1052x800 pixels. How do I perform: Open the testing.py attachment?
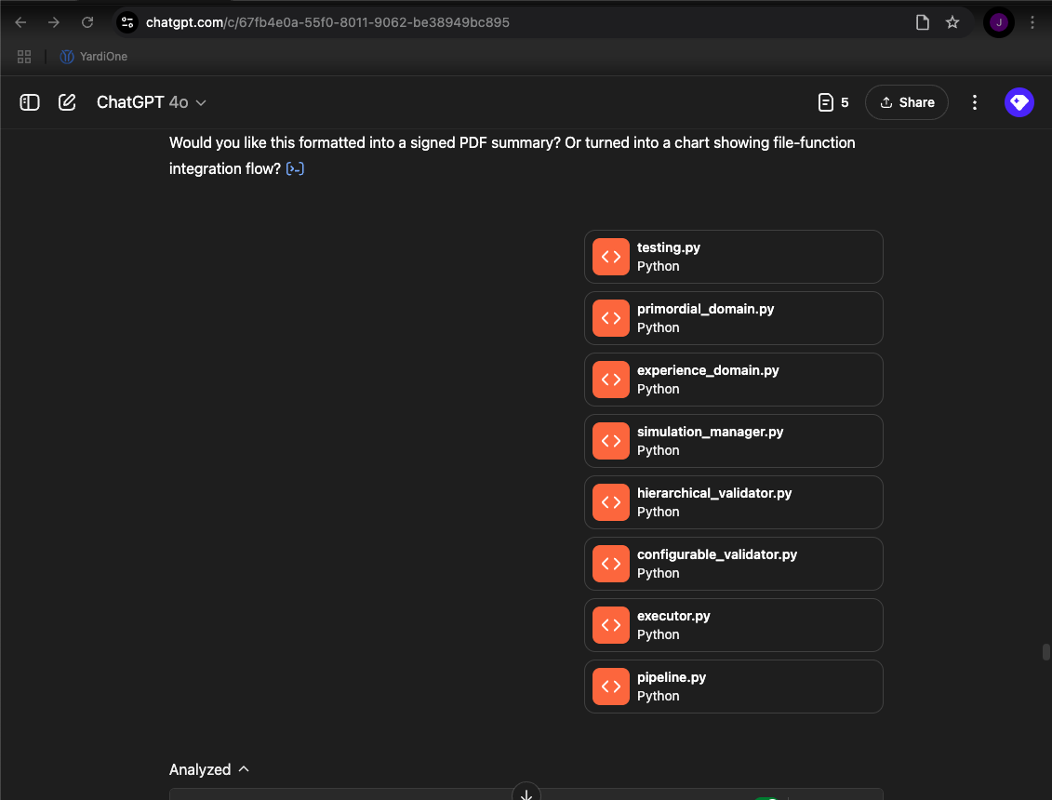click(733, 257)
